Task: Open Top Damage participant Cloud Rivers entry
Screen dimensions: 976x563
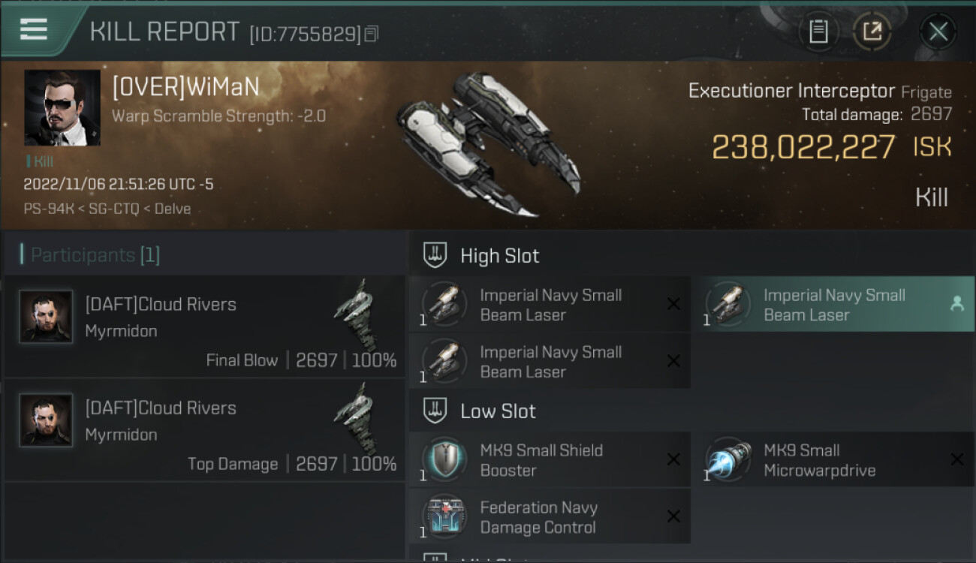Action: coord(204,430)
